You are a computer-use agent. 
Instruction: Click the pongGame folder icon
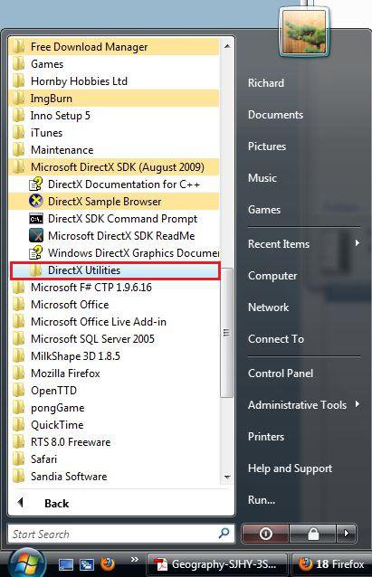[x=18, y=408]
